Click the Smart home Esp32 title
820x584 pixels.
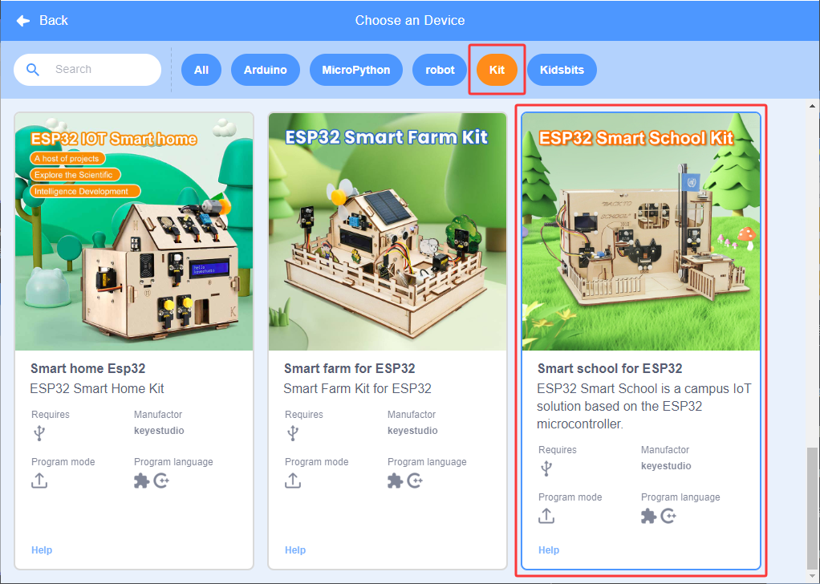pyautogui.click(x=88, y=368)
